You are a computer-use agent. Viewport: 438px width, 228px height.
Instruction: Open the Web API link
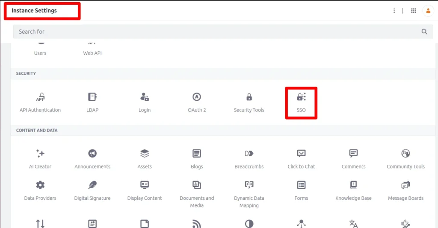tap(92, 53)
